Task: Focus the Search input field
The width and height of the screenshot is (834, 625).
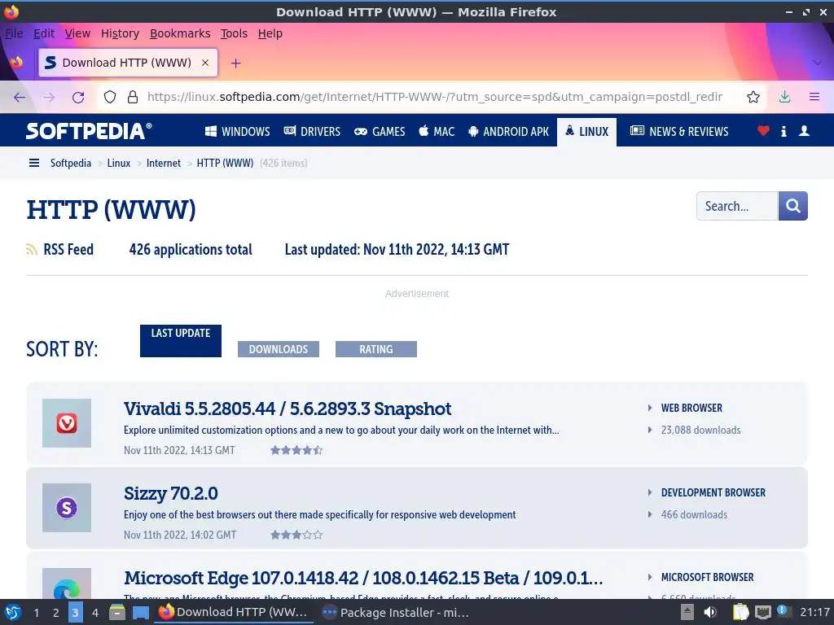Action: pos(737,206)
